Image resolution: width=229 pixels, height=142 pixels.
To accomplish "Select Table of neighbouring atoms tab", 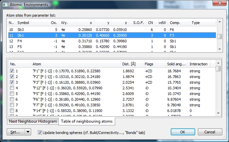I will pyautogui.click(x=87, y=121).
